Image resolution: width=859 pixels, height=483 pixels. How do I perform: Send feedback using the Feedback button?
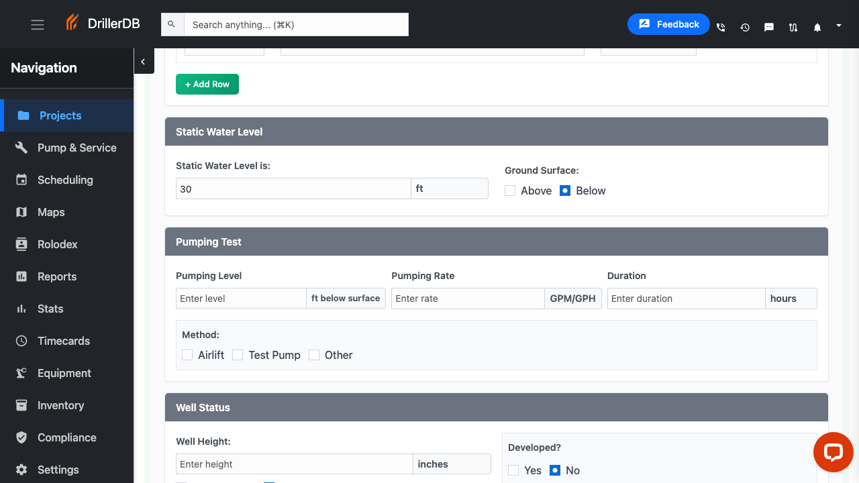pyautogui.click(x=668, y=23)
